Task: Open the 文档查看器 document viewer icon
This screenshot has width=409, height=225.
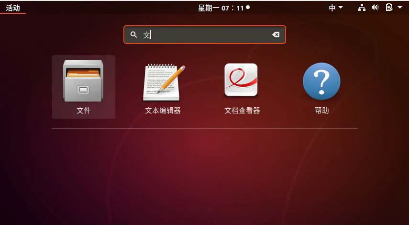Action: [241, 80]
